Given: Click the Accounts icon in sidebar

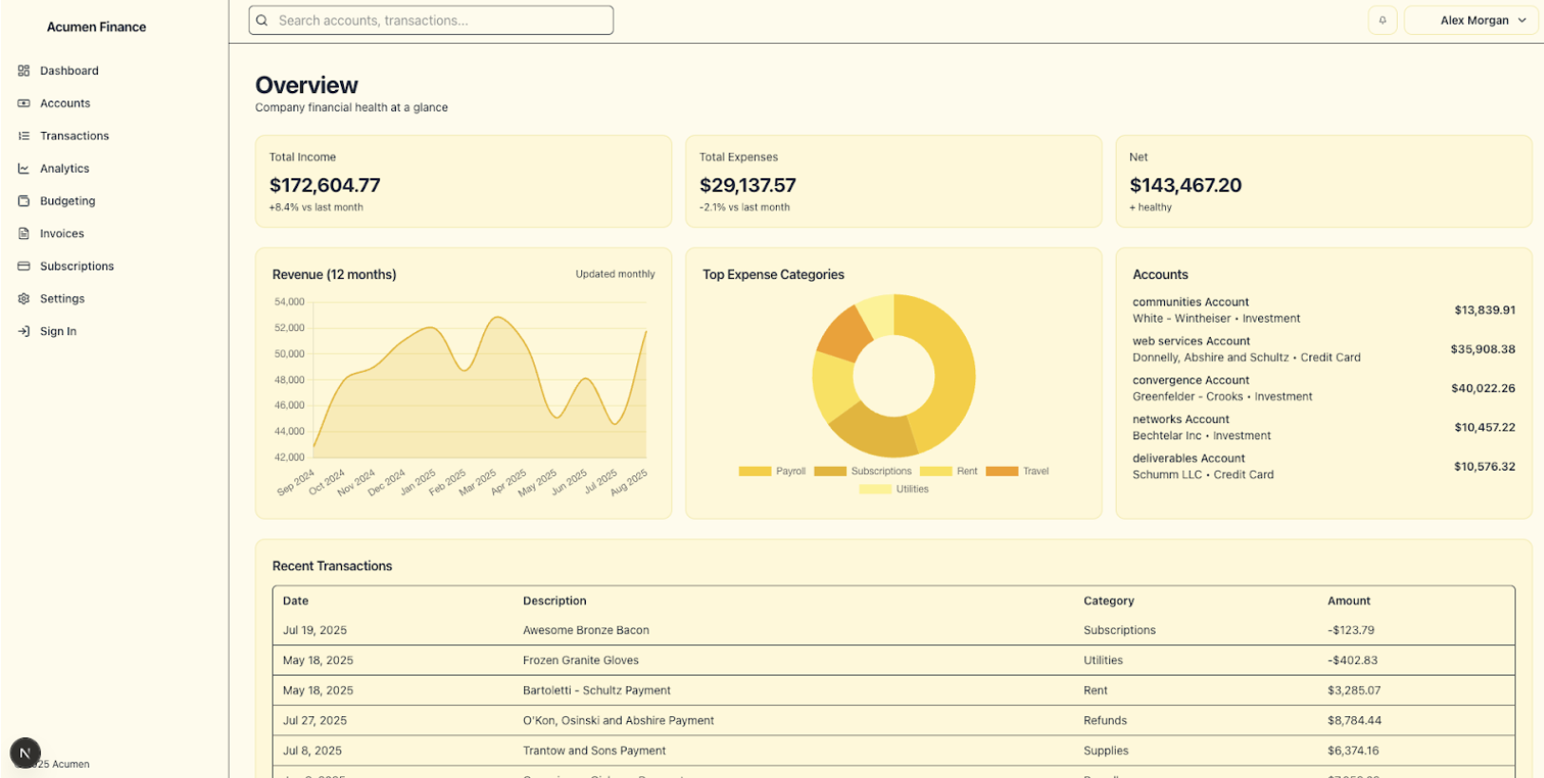Looking at the screenshot, I should [x=24, y=103].
